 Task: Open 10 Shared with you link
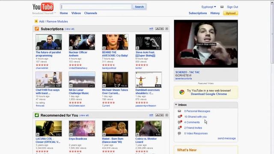195,117
